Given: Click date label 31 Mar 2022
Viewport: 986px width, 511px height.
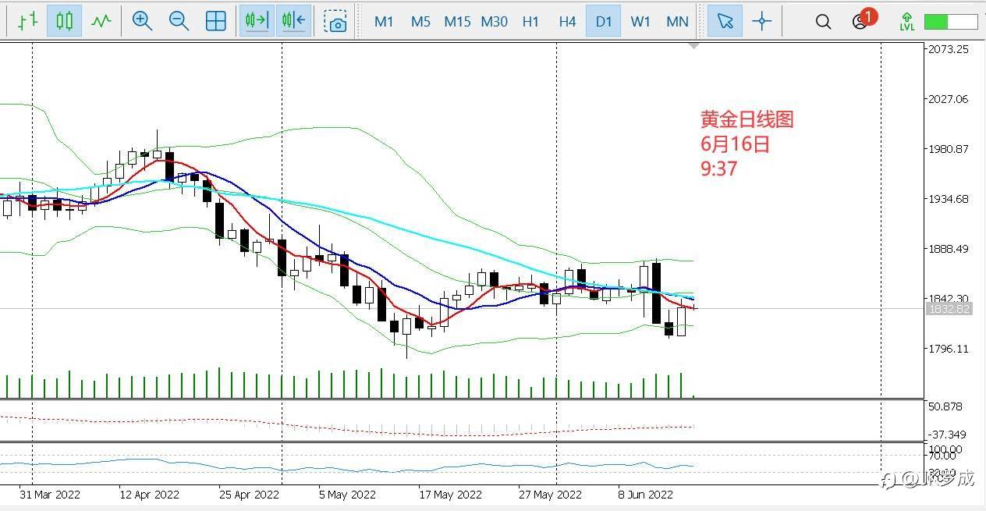Looking at the screenshot, I should point(50,495).
